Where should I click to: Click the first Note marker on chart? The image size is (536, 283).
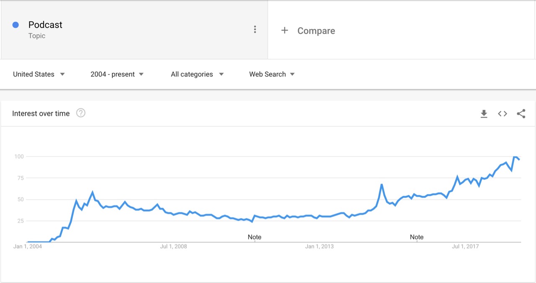[x=255, y=237]
